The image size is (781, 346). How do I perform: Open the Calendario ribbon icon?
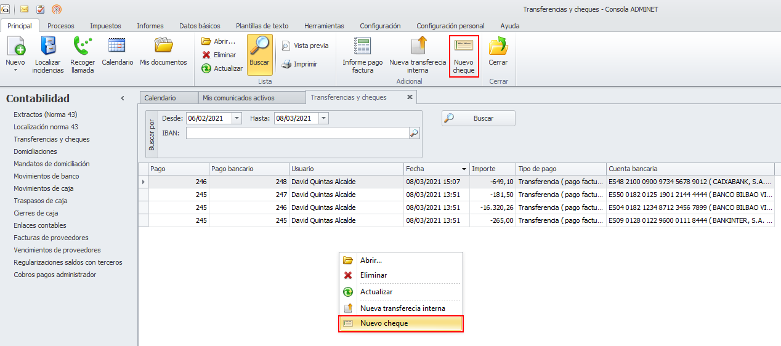(117, 47)
